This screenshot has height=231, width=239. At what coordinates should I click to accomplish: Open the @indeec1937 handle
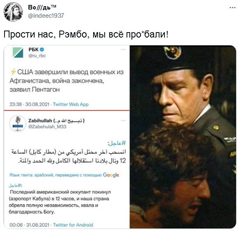click(46, 16)
